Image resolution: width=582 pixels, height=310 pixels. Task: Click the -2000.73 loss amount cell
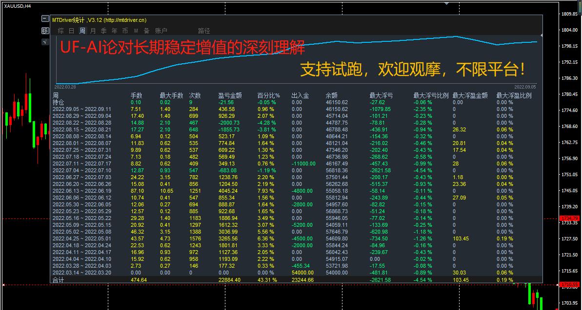[x=229, y=123]
